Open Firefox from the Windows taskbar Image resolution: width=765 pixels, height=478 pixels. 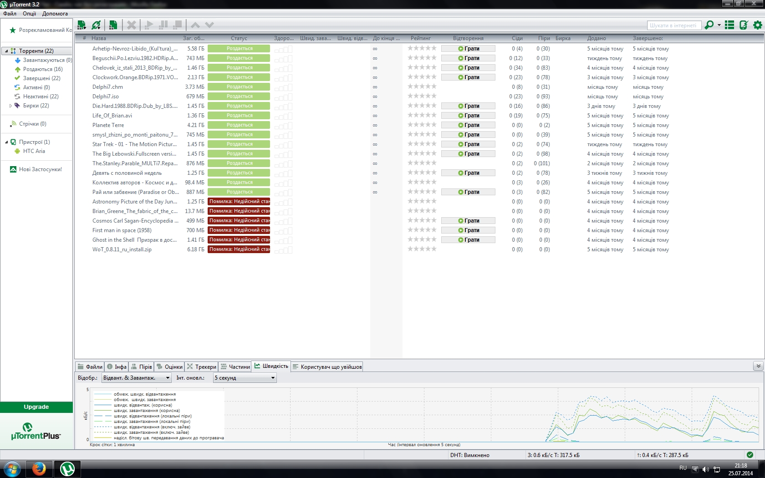tap(39, 468)
